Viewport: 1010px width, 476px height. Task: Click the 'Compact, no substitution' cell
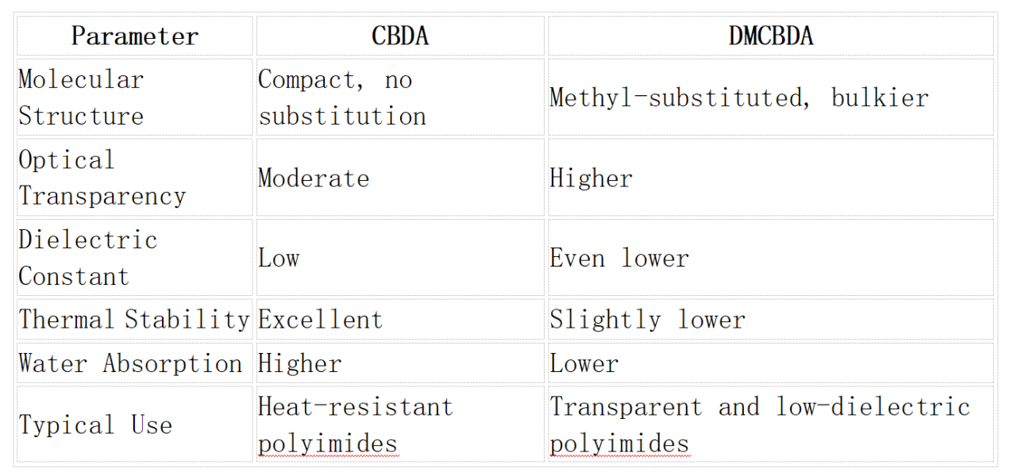click(399, 97)
